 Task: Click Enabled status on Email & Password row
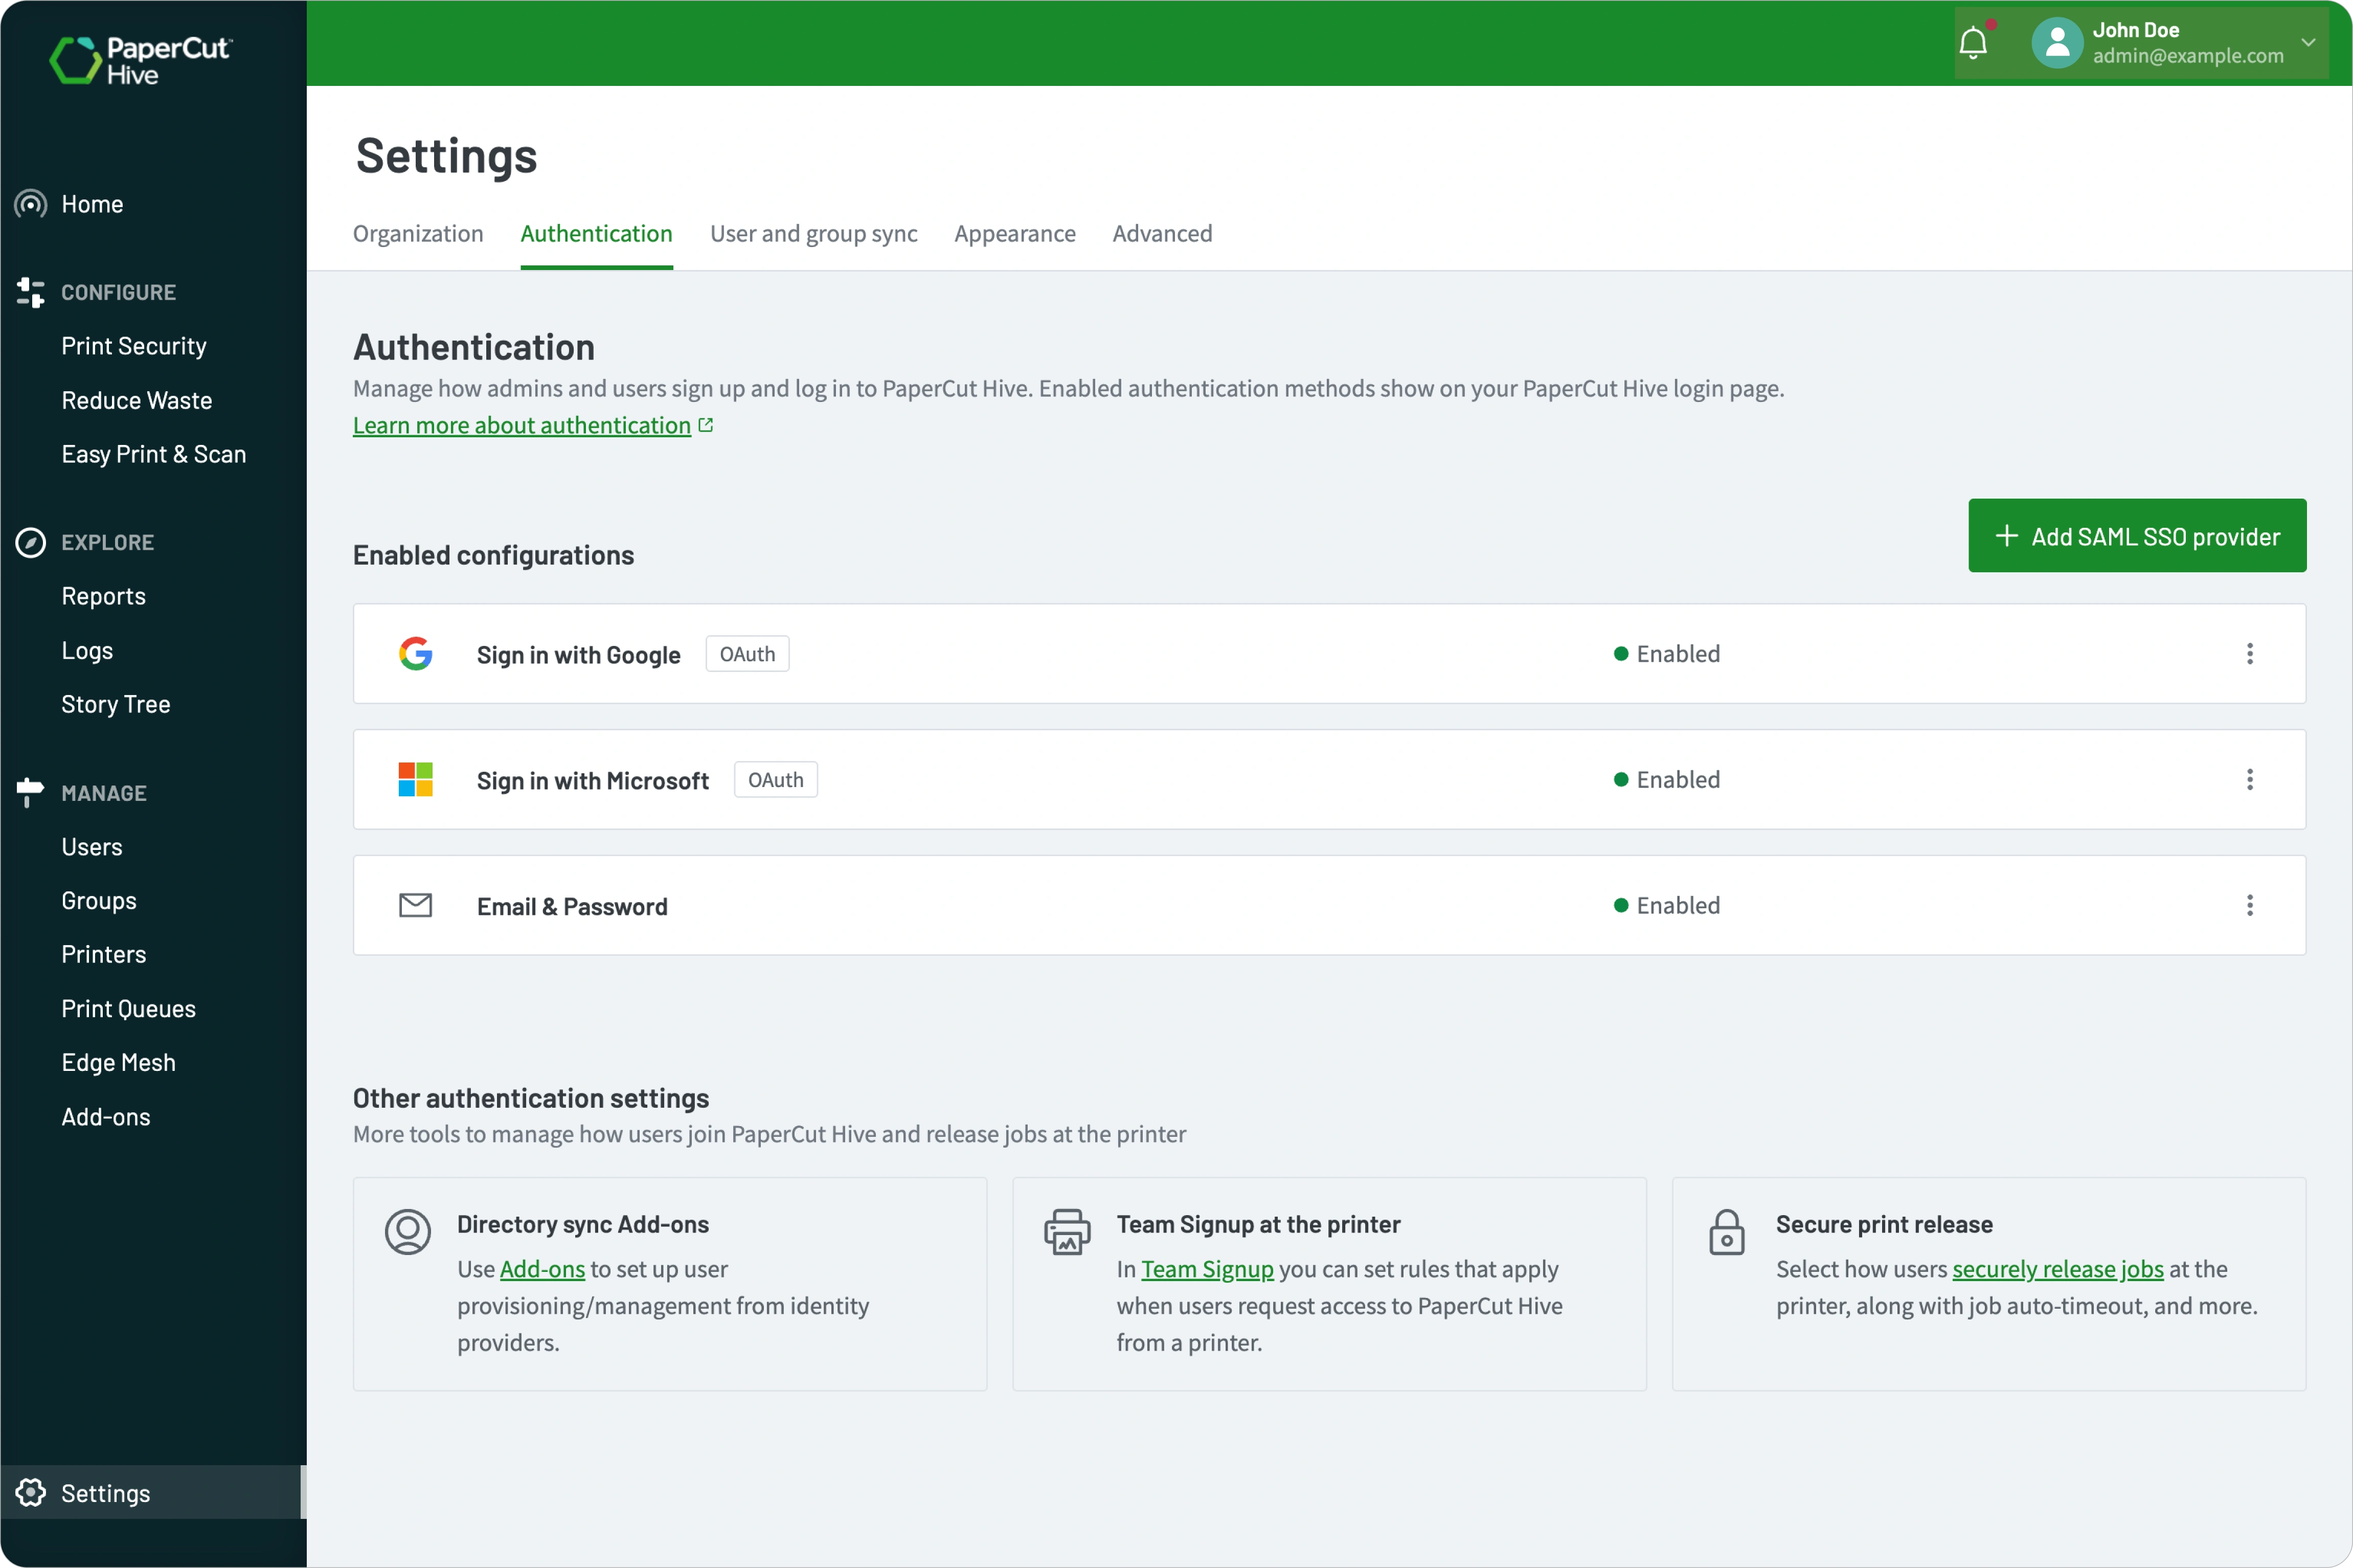point(1667,905)
